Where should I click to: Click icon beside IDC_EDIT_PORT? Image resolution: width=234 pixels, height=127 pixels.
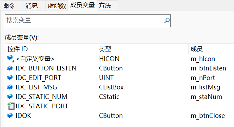10,78
